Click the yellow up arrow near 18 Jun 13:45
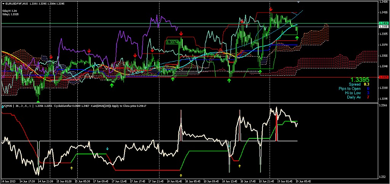Viewport: 390px width, 184px height. click(x=240, y=166)
